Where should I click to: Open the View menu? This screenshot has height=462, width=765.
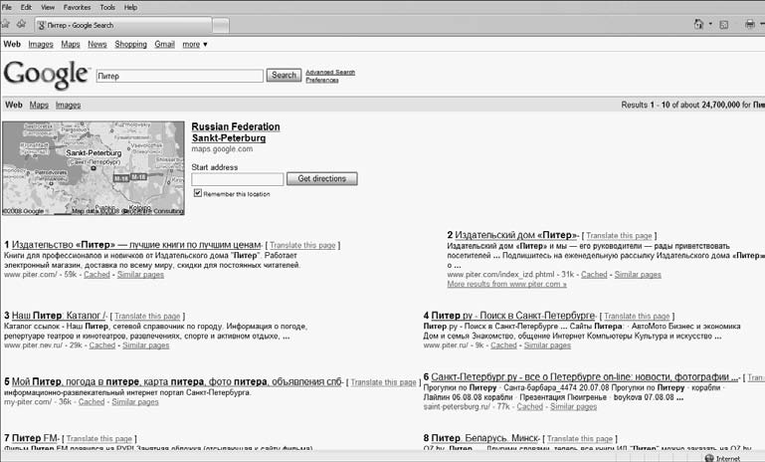pyautogui.click(x=48, y=7)
